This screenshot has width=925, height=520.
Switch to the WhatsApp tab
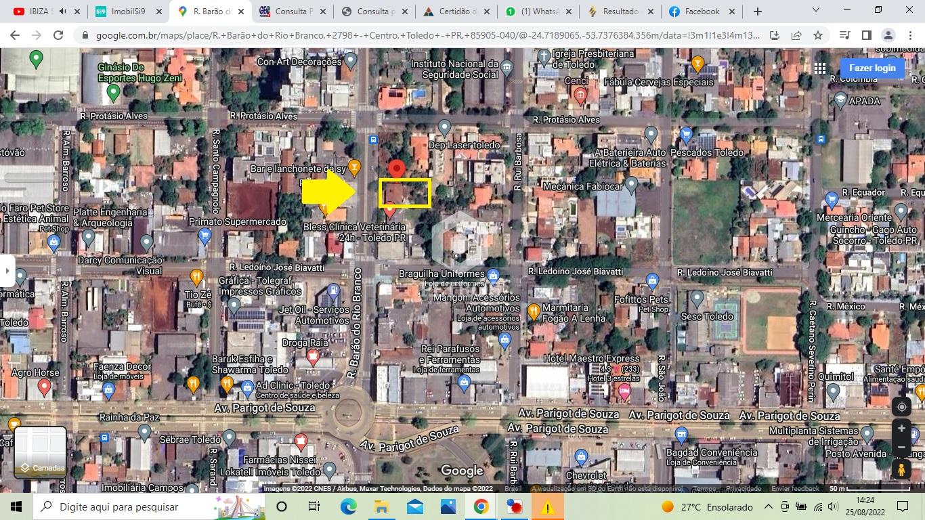pyautogui.click(x=540, y=12)
